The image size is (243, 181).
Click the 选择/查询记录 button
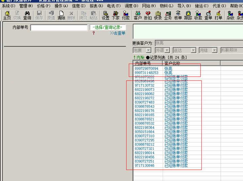(107, 27)
